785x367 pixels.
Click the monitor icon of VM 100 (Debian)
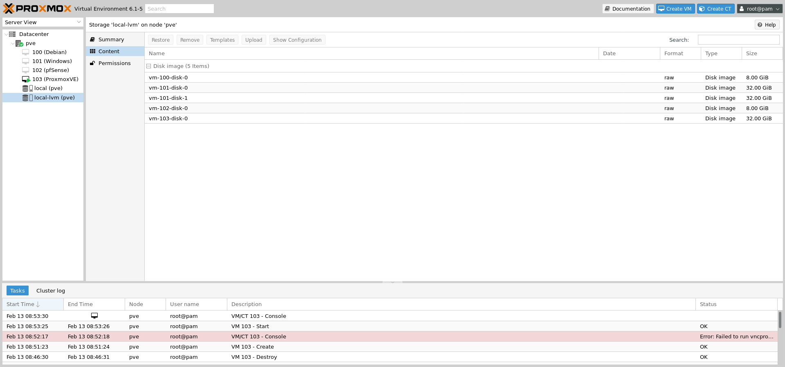click(x=26, y=52)
